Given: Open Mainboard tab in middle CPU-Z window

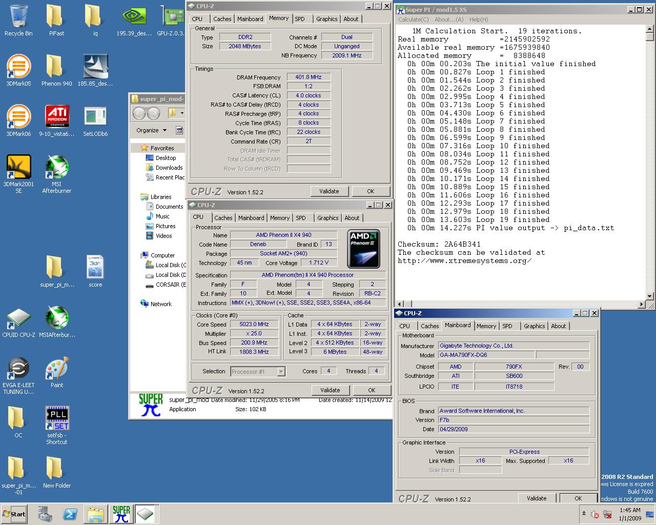Looking at the screenshot, I should (251, 218).
